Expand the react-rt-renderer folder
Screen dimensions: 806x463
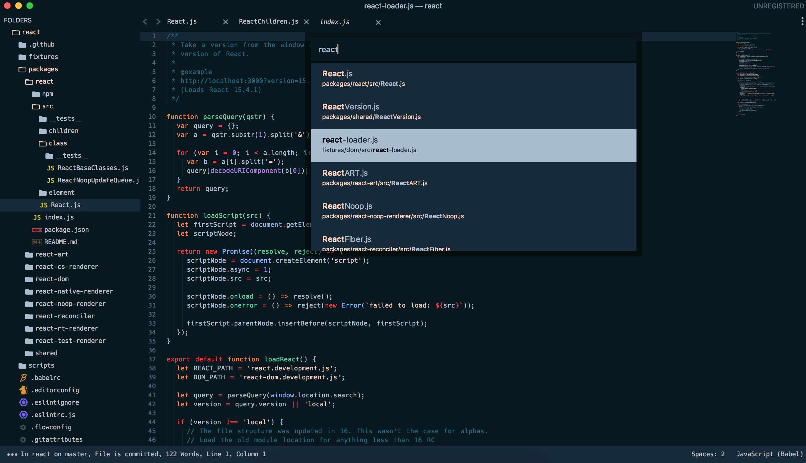tap(29, 329)
